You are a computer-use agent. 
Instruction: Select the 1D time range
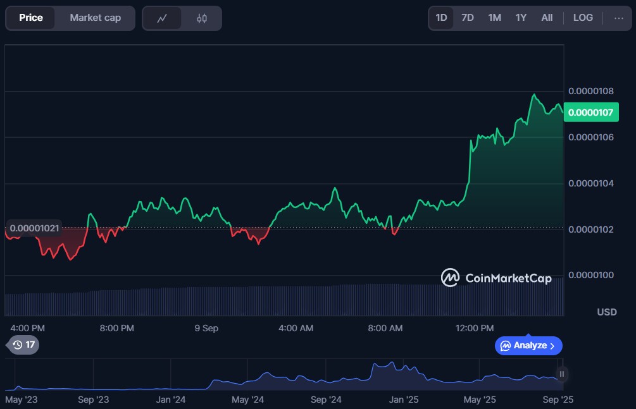pos(441,18)
